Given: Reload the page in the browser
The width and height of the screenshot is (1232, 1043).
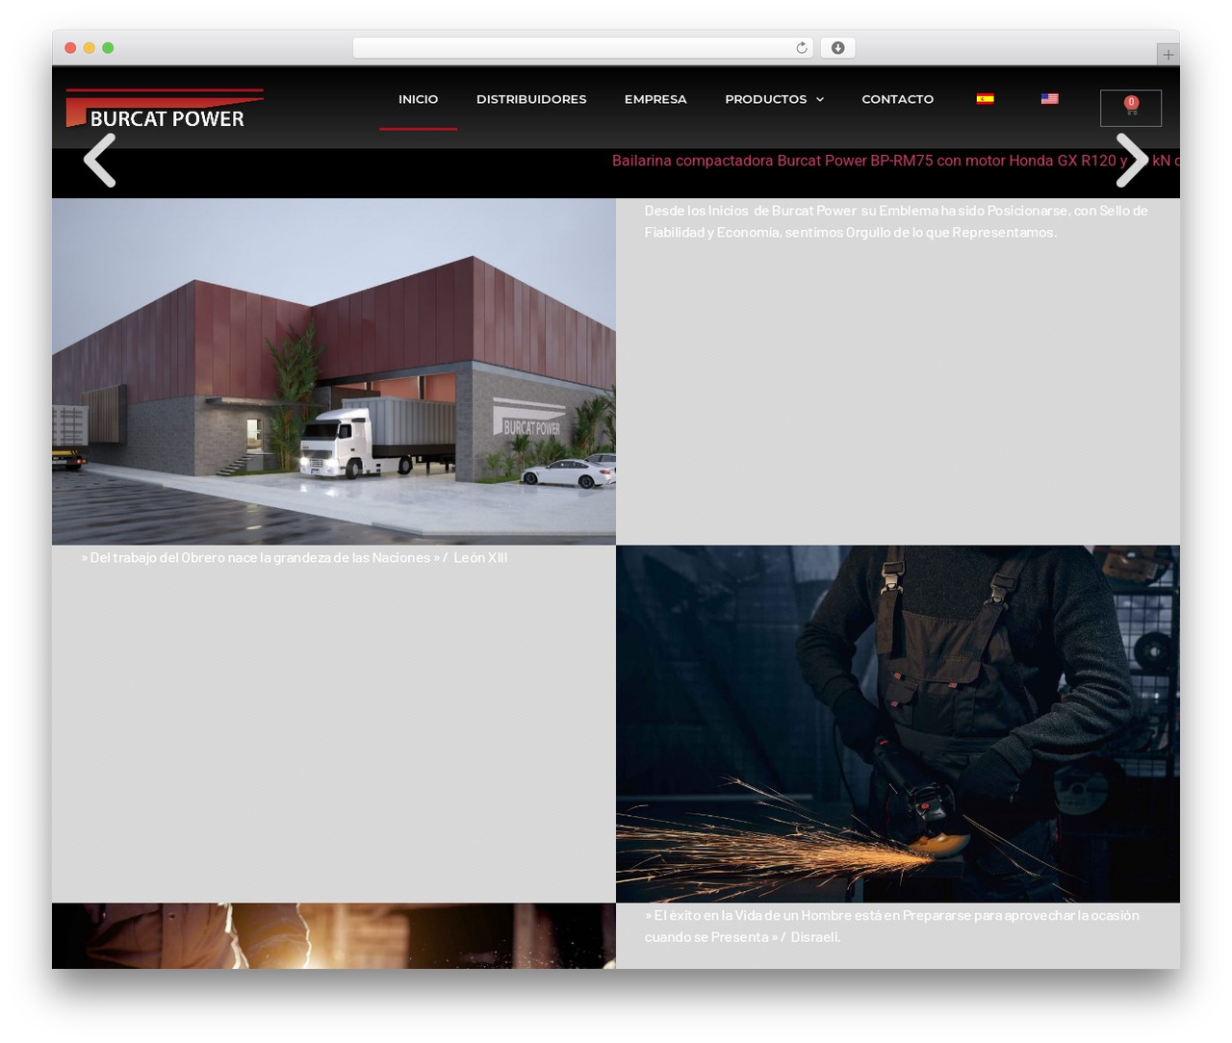Looking at the screenshot, I should point(802,48).
